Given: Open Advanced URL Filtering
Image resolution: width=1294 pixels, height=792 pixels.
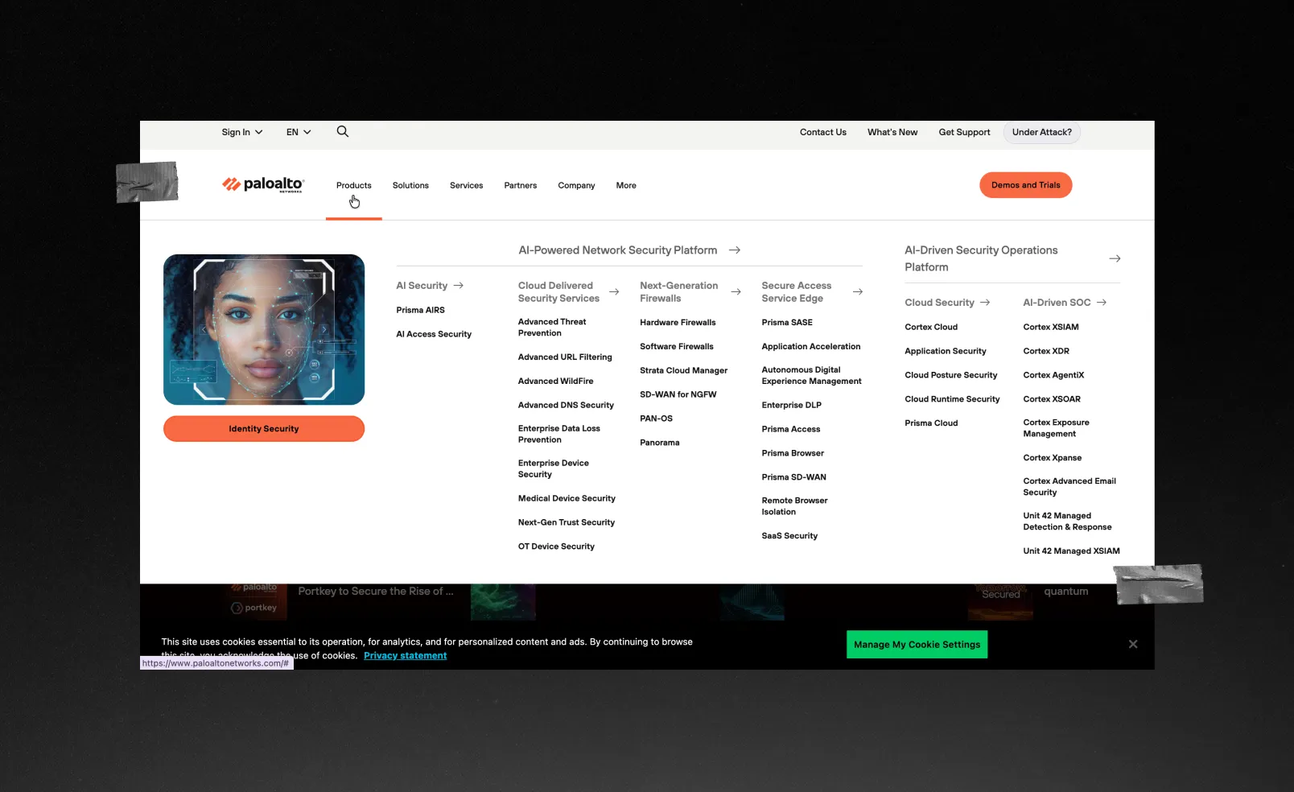Looking at the screenshot, I should [x=565, y=357].
